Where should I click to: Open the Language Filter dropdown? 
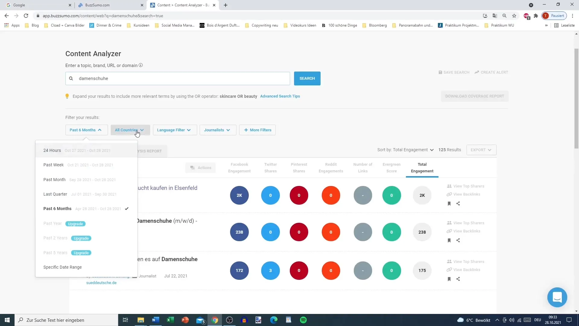click(x=175, y=130)
